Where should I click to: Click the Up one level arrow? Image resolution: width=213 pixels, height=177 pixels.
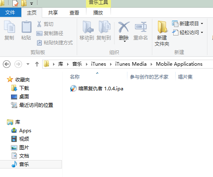coord(37,64)
